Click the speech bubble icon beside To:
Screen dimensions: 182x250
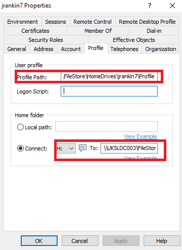(82, 148)
